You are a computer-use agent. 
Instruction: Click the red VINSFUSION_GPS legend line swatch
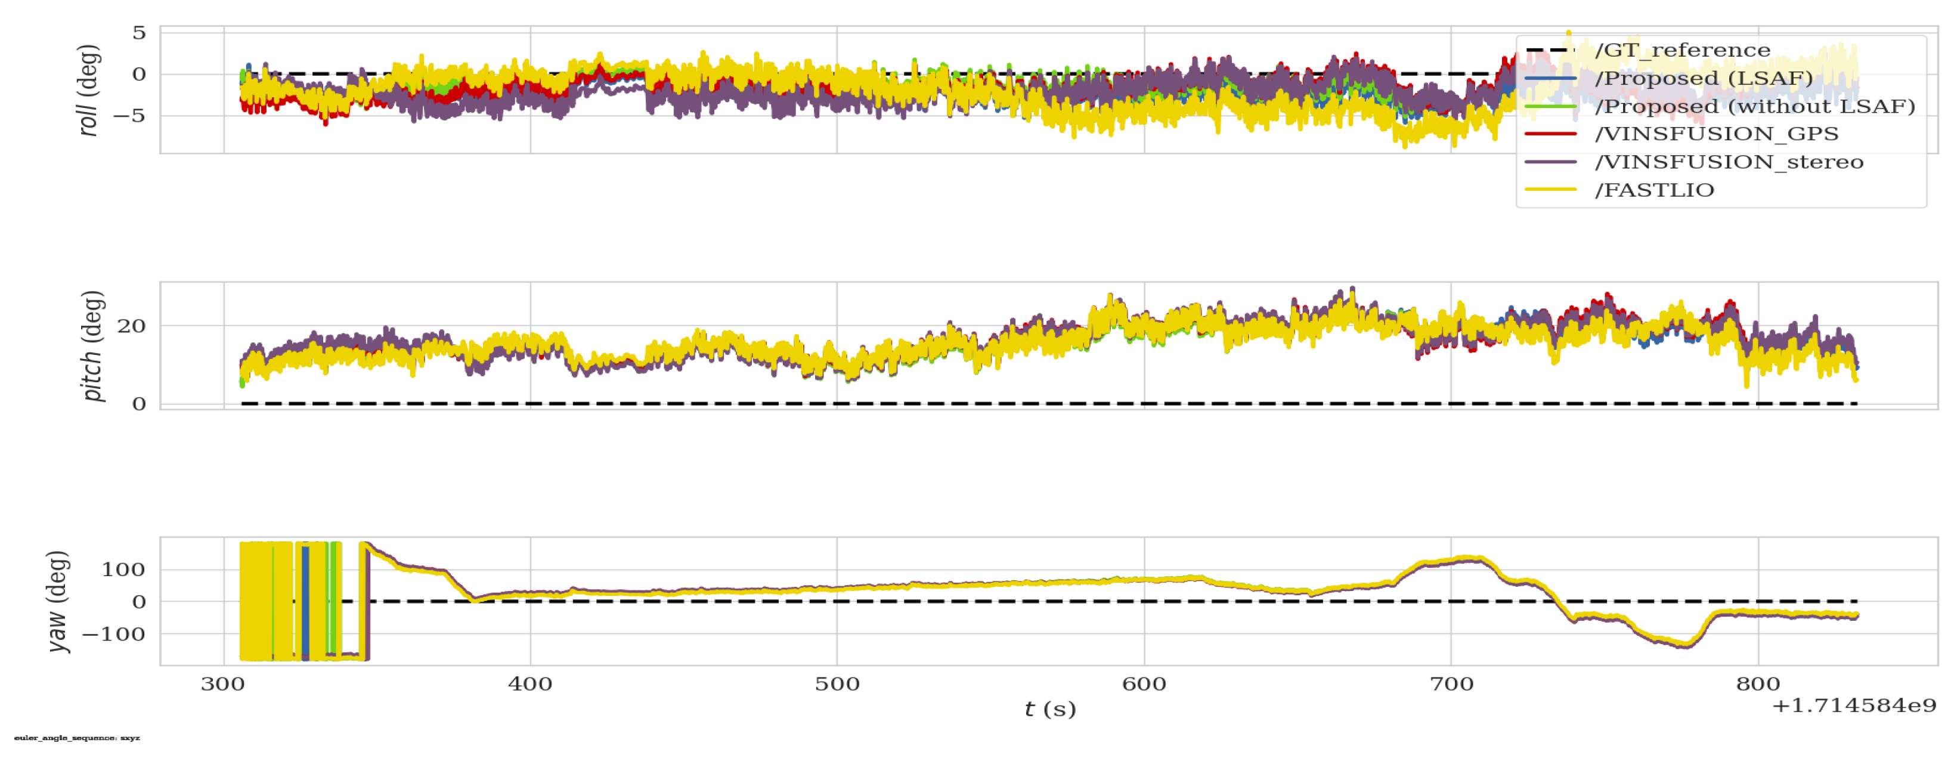click(x=1550, y=134)
